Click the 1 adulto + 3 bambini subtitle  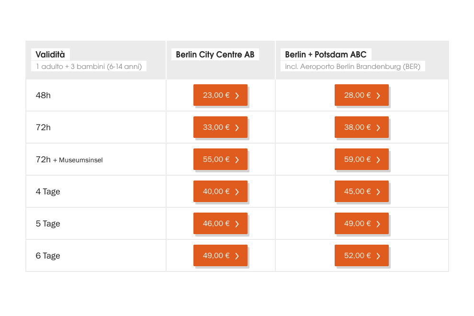pyautogui.click(x=89, y=67)
